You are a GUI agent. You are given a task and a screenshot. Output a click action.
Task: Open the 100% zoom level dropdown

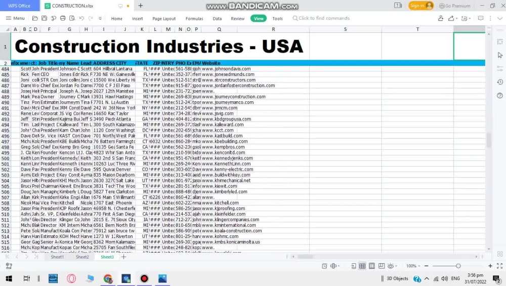pyautogui.click(x=413, y=266)
